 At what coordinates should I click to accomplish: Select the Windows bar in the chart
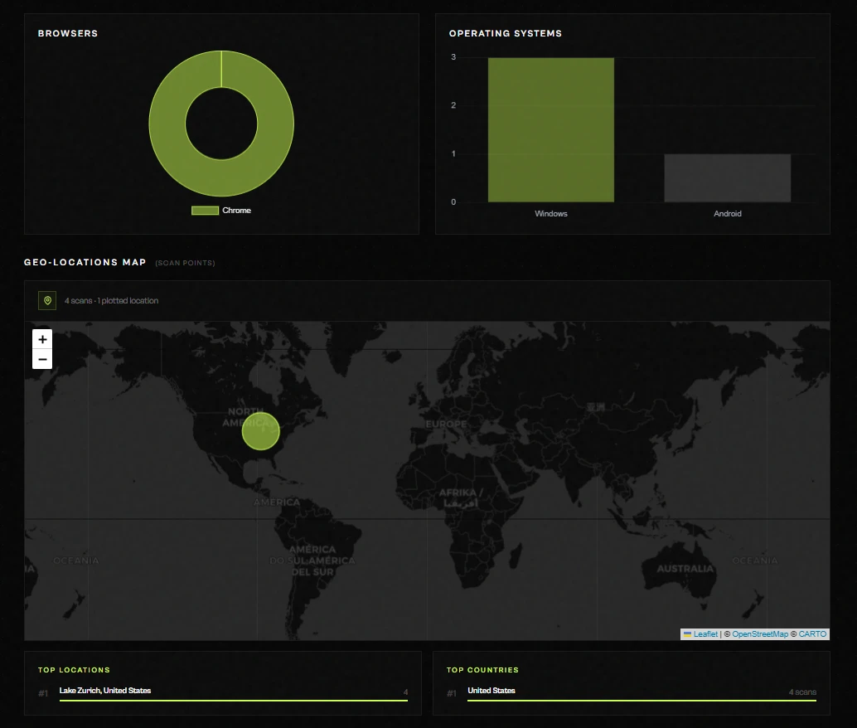pos(550,130)
